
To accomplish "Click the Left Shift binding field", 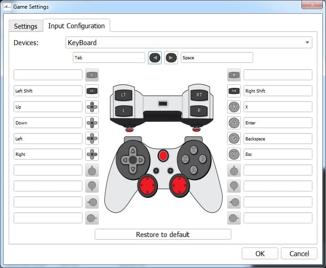I will (x=48, y=91).
